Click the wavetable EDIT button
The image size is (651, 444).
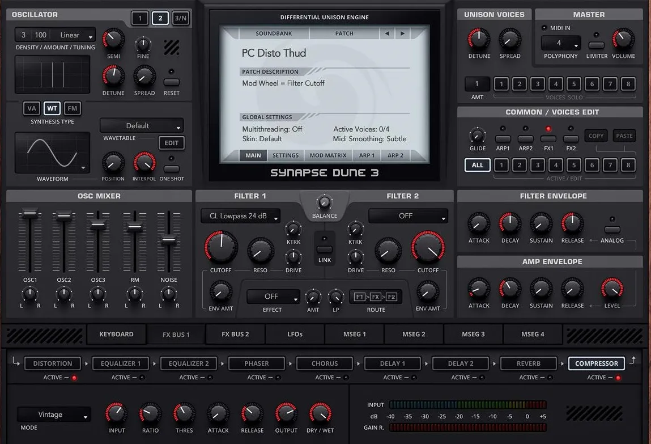tap(172, 143)
